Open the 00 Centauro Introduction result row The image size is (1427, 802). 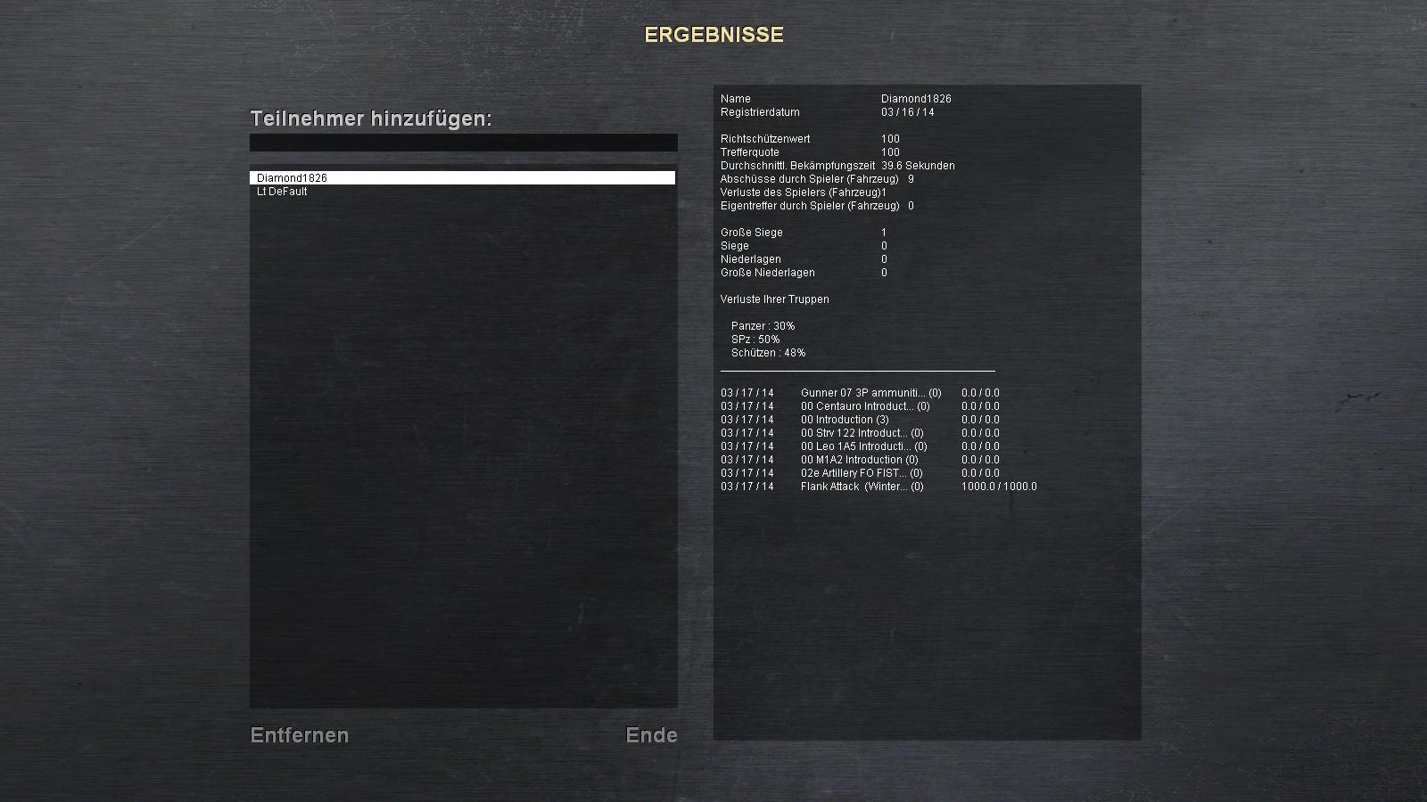pyautogui.click(x=864, y=406)
